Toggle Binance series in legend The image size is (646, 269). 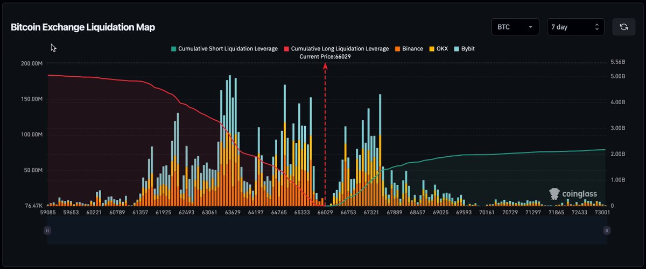pyautogui.click(x=409, y=49)
